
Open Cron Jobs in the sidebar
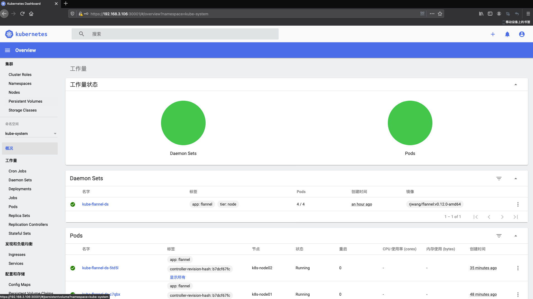(18, 171)
